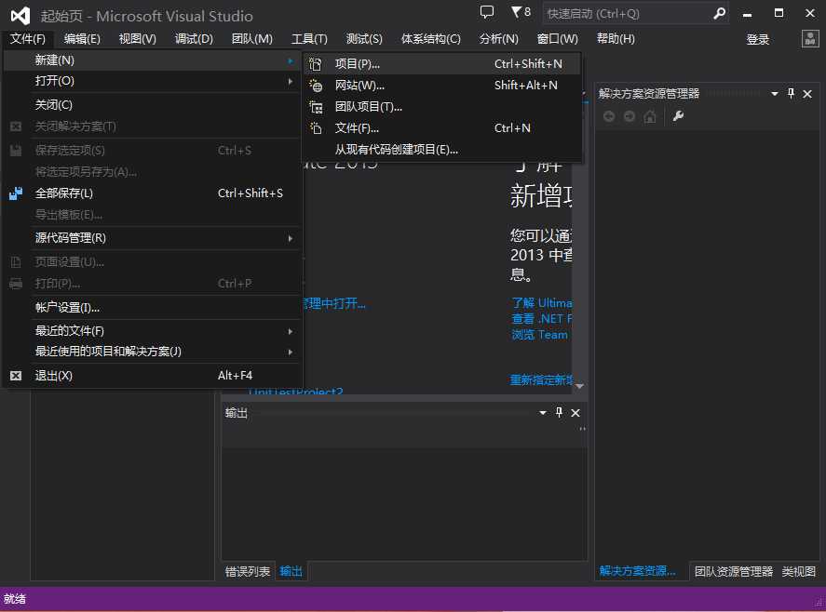Open the 编辑(E) menu
Viewport: 826px width, 612px height.
[x=82, y=39]
